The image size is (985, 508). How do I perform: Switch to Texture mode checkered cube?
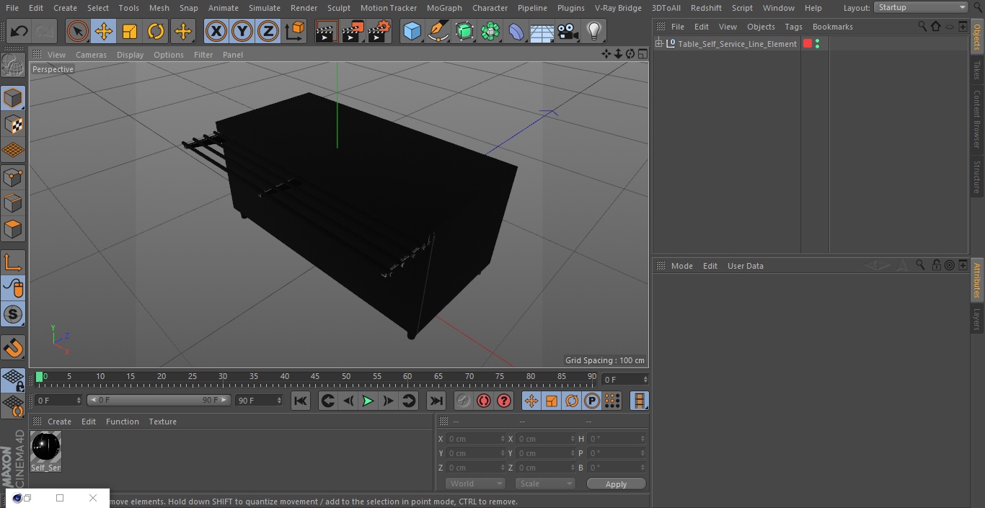tap(13, 125)
